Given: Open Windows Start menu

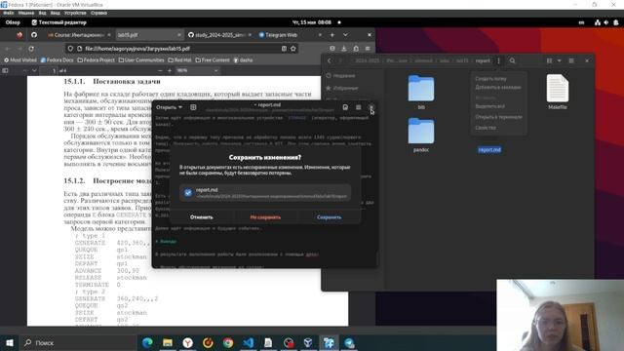Looking at the screenshot, I should click(10, 343).
